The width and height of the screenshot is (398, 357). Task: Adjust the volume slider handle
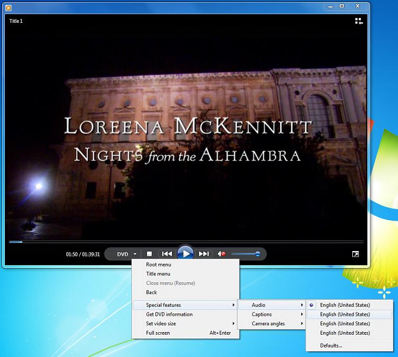[x=257, y=254]
